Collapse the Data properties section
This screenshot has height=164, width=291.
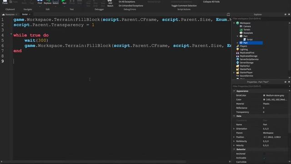coord(234,116)
